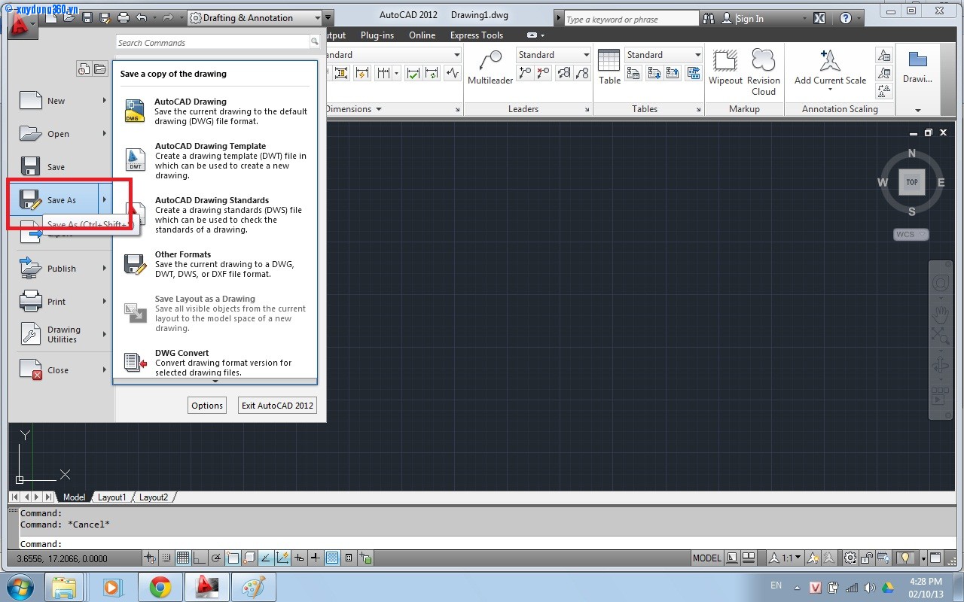Viewport: 964px width, 602px height.
Task: Click the Options button
Action: tap(206, 405)
